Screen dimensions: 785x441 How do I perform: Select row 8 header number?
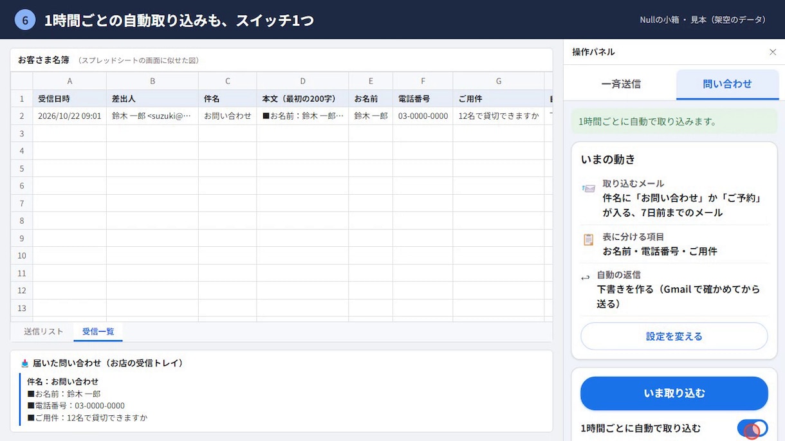coord(22,221)
